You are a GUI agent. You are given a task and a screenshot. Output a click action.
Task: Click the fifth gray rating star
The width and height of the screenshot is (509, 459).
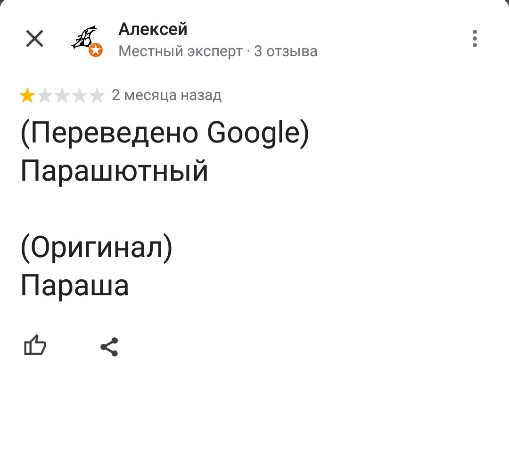click(97, 95)
